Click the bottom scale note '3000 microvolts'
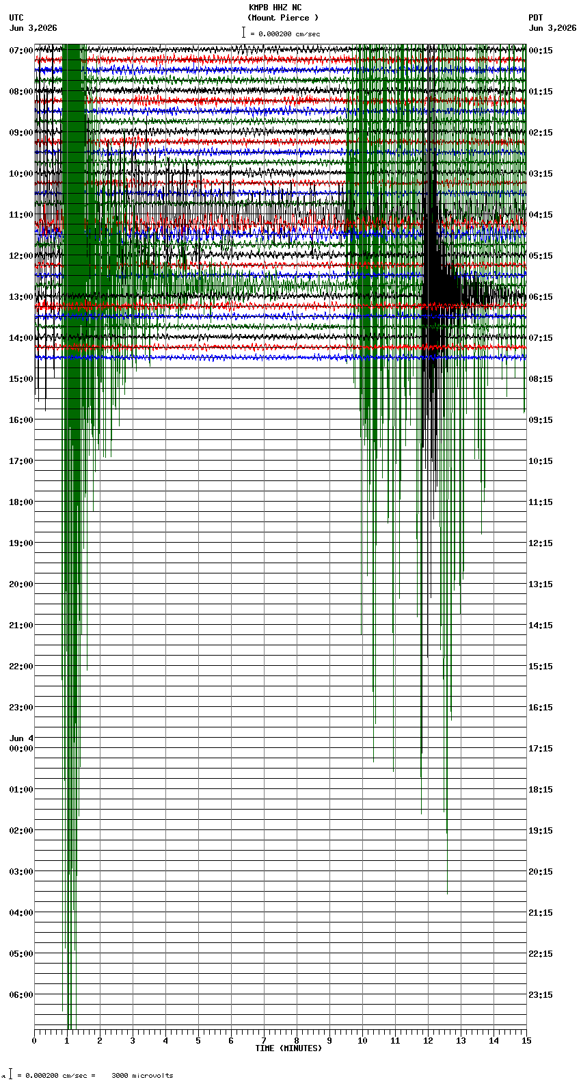 tap(142, 1076)
